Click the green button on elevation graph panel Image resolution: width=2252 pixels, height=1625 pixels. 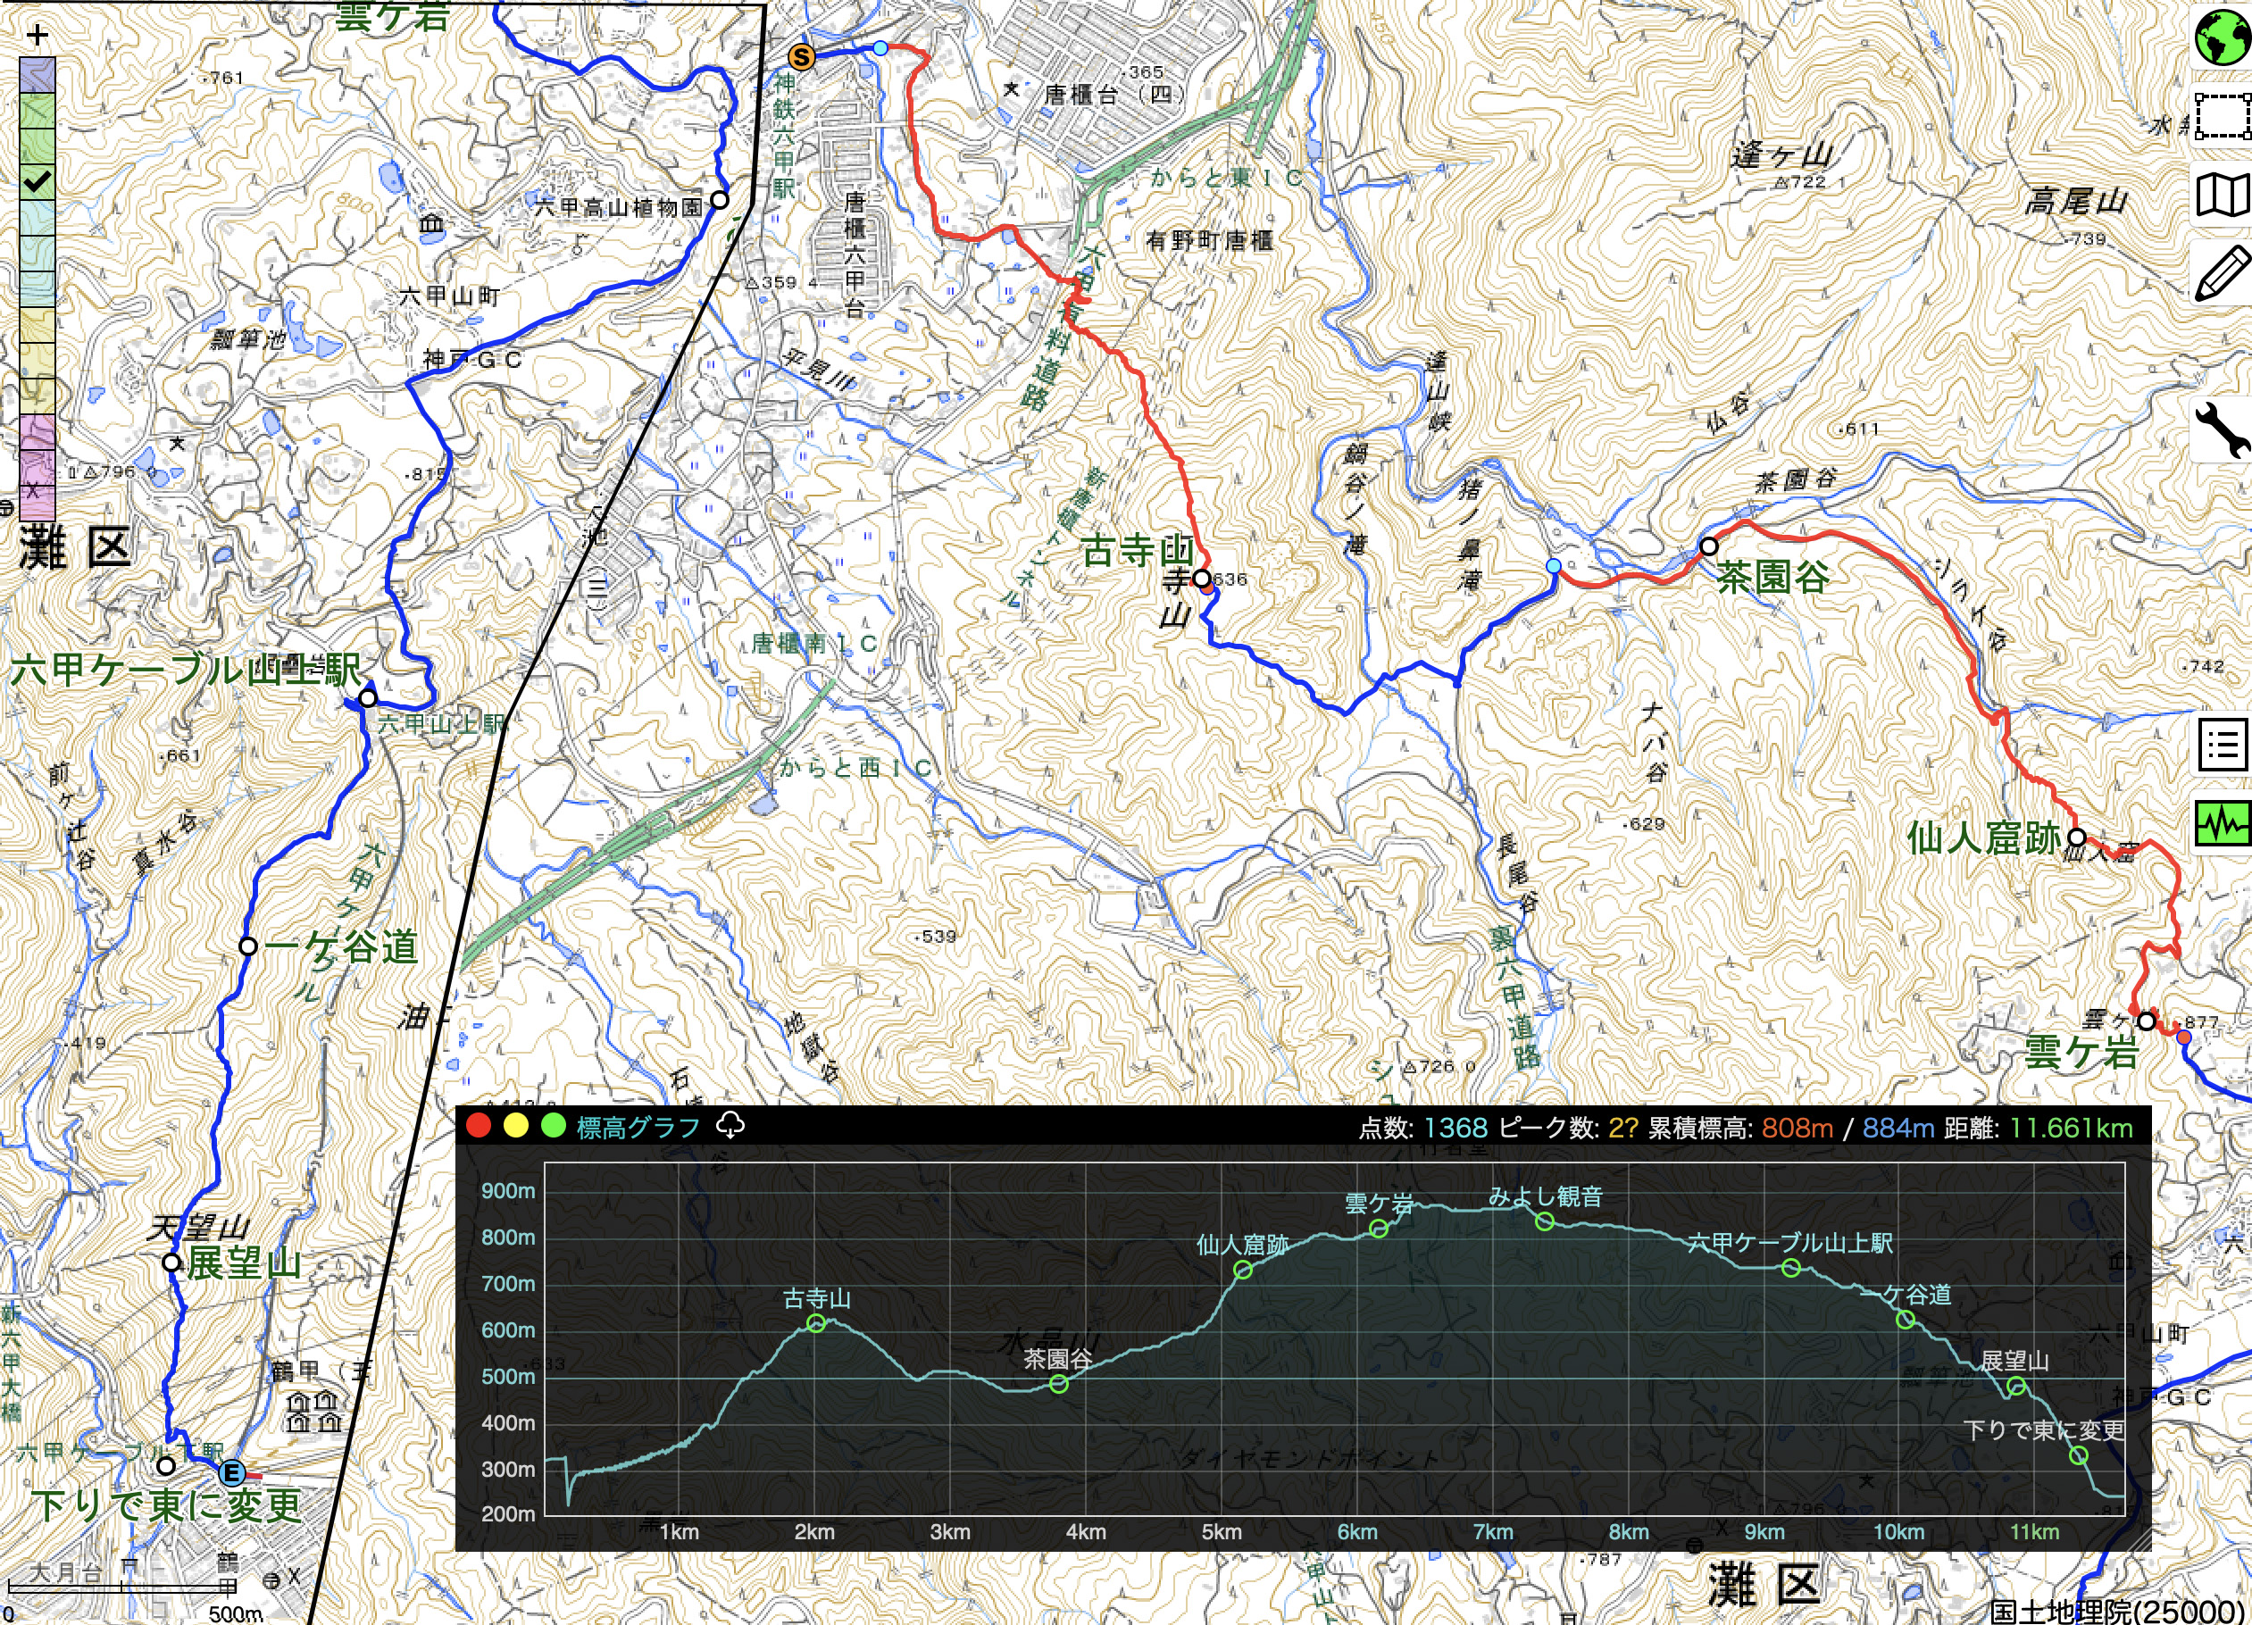[x=553, y=1126]
